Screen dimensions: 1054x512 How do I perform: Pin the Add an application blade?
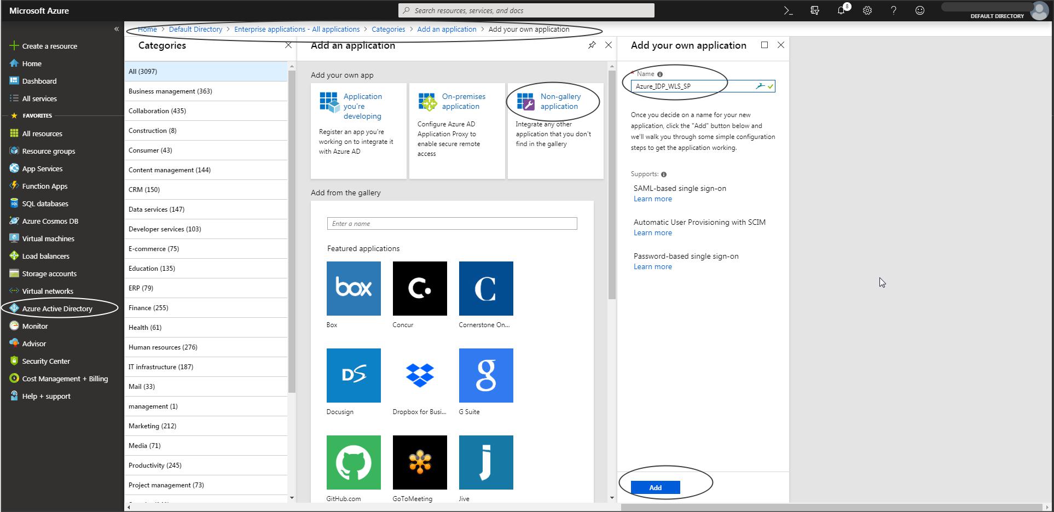(592, 45)
